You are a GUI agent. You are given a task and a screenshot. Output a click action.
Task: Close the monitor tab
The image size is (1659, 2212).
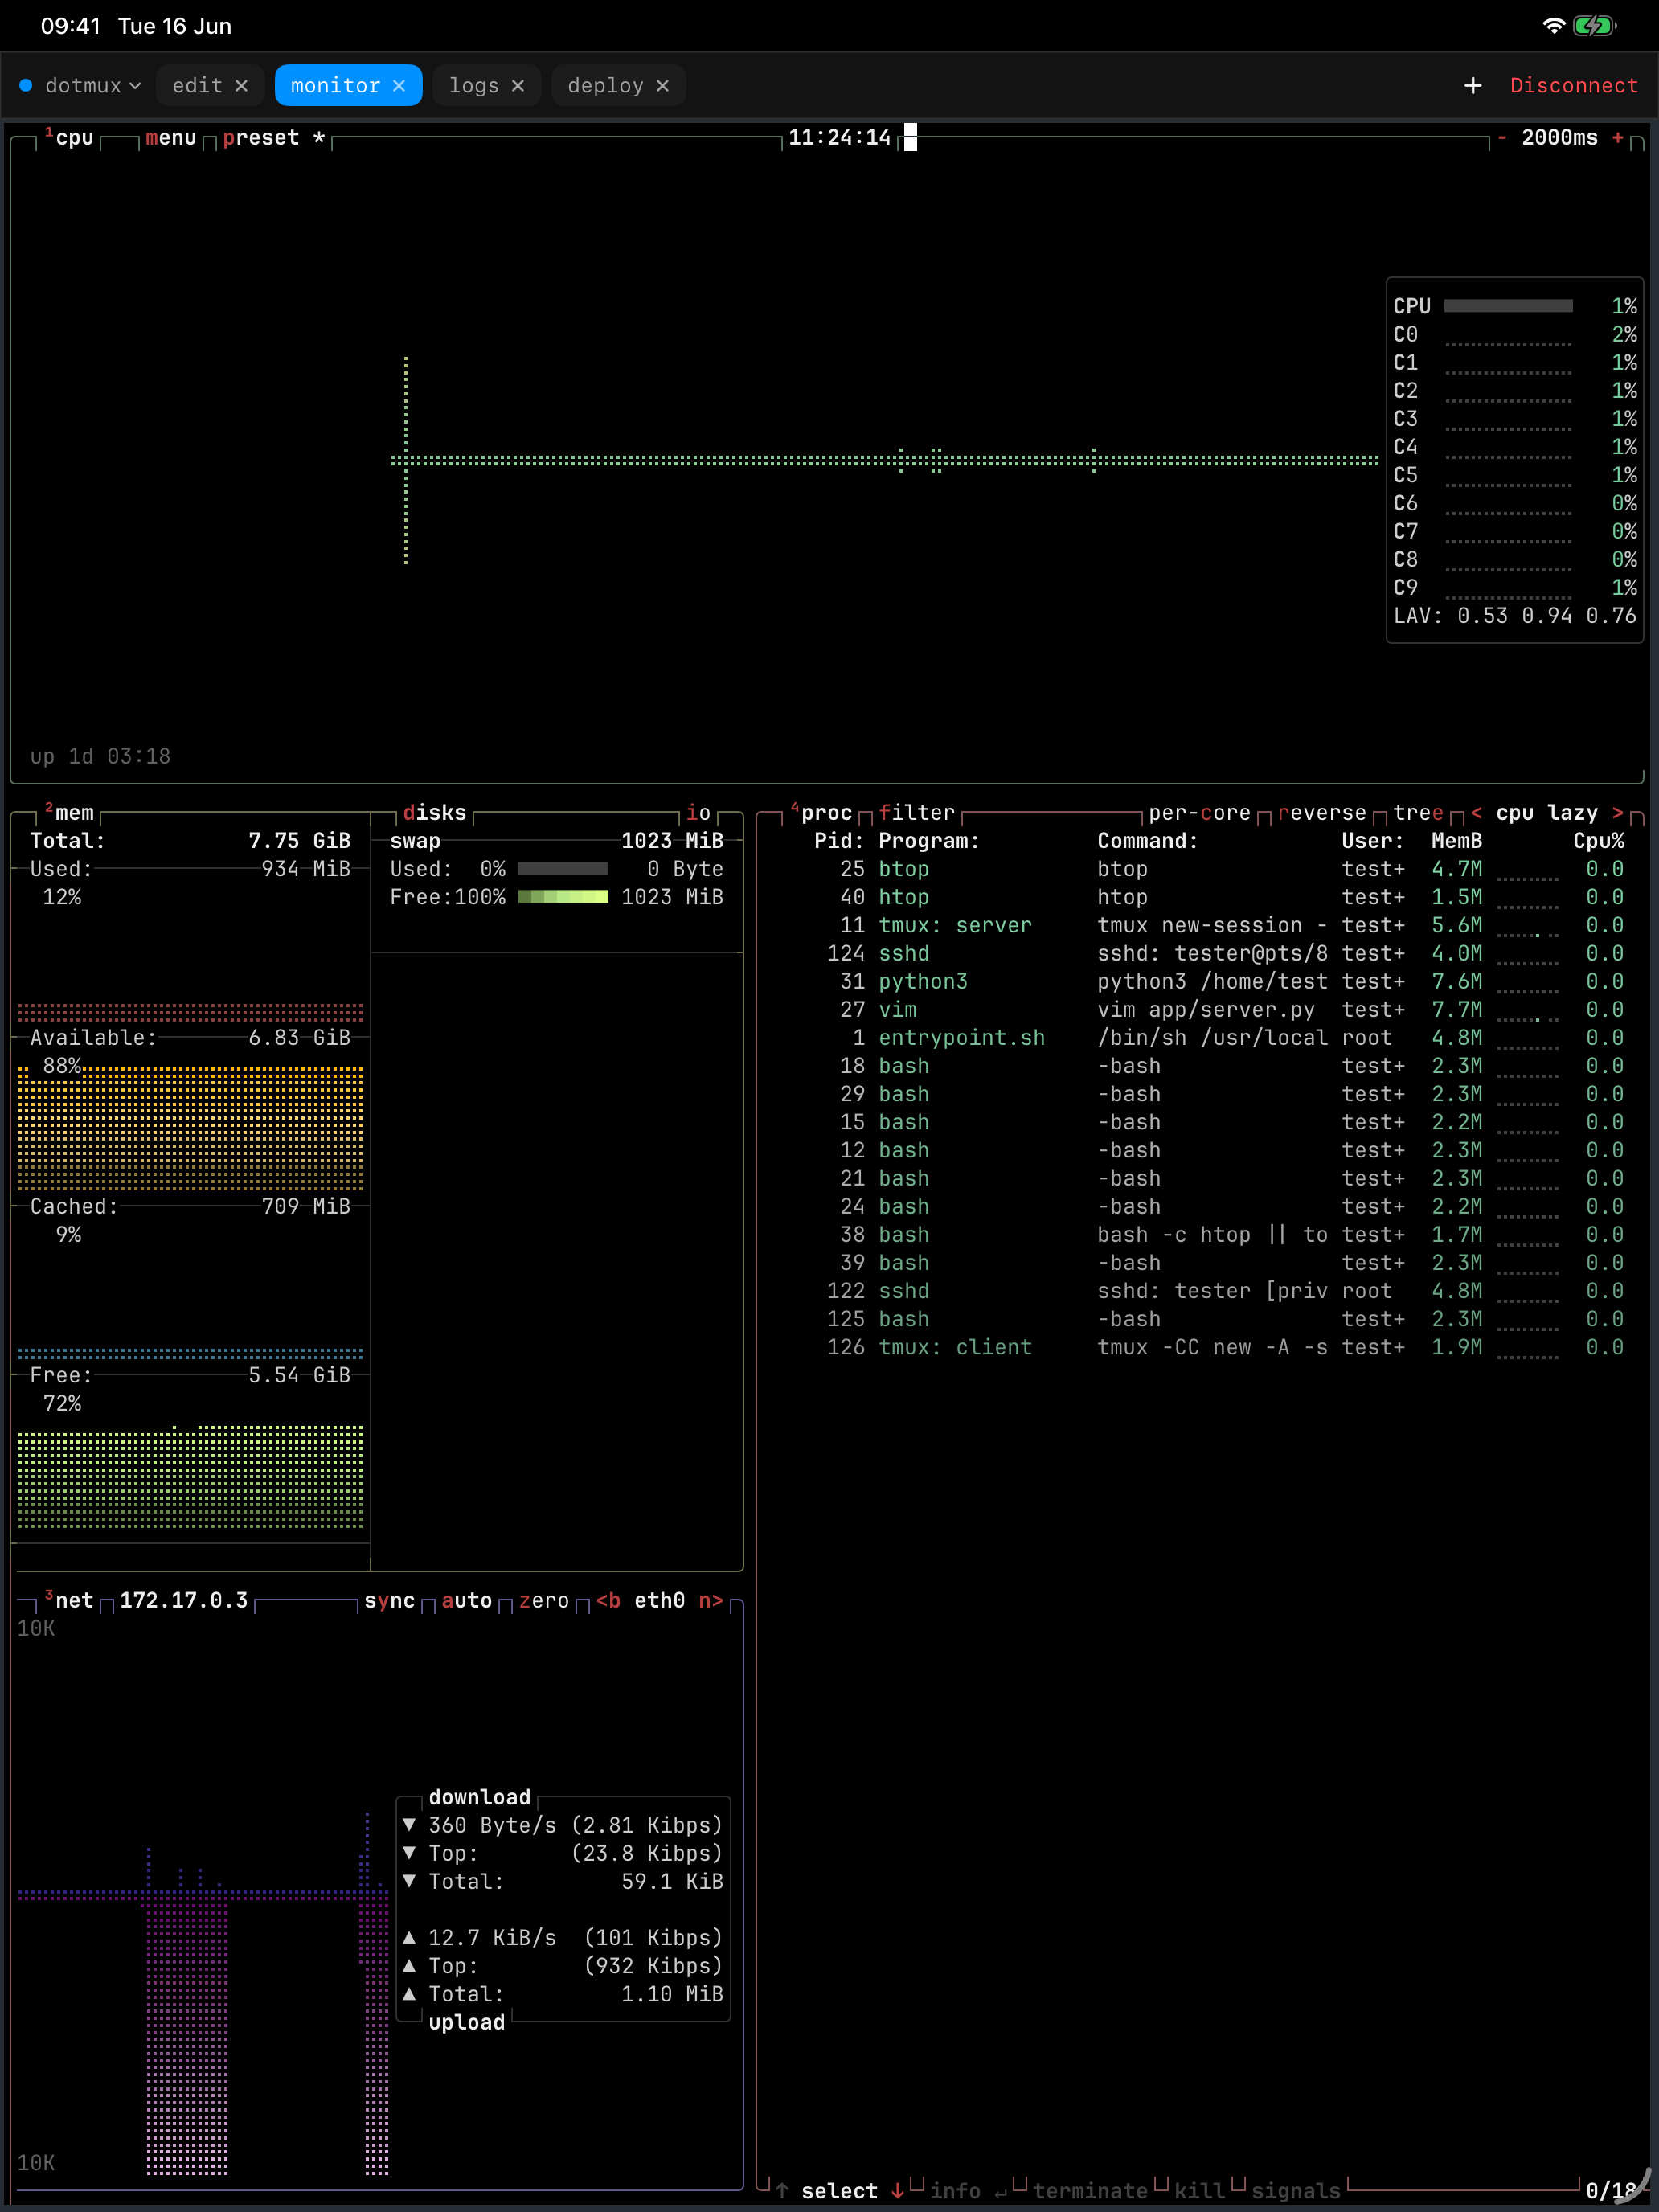pos(399,86)
